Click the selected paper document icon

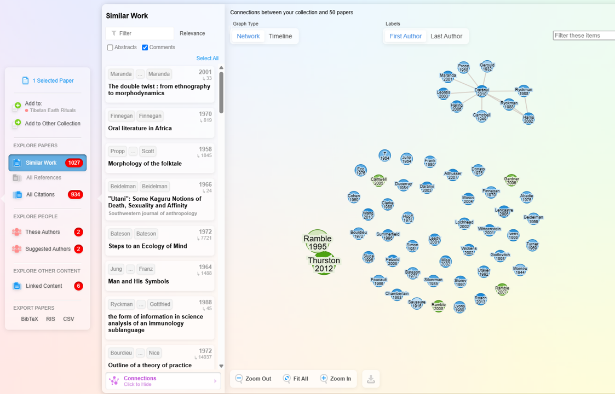(26, 80)
